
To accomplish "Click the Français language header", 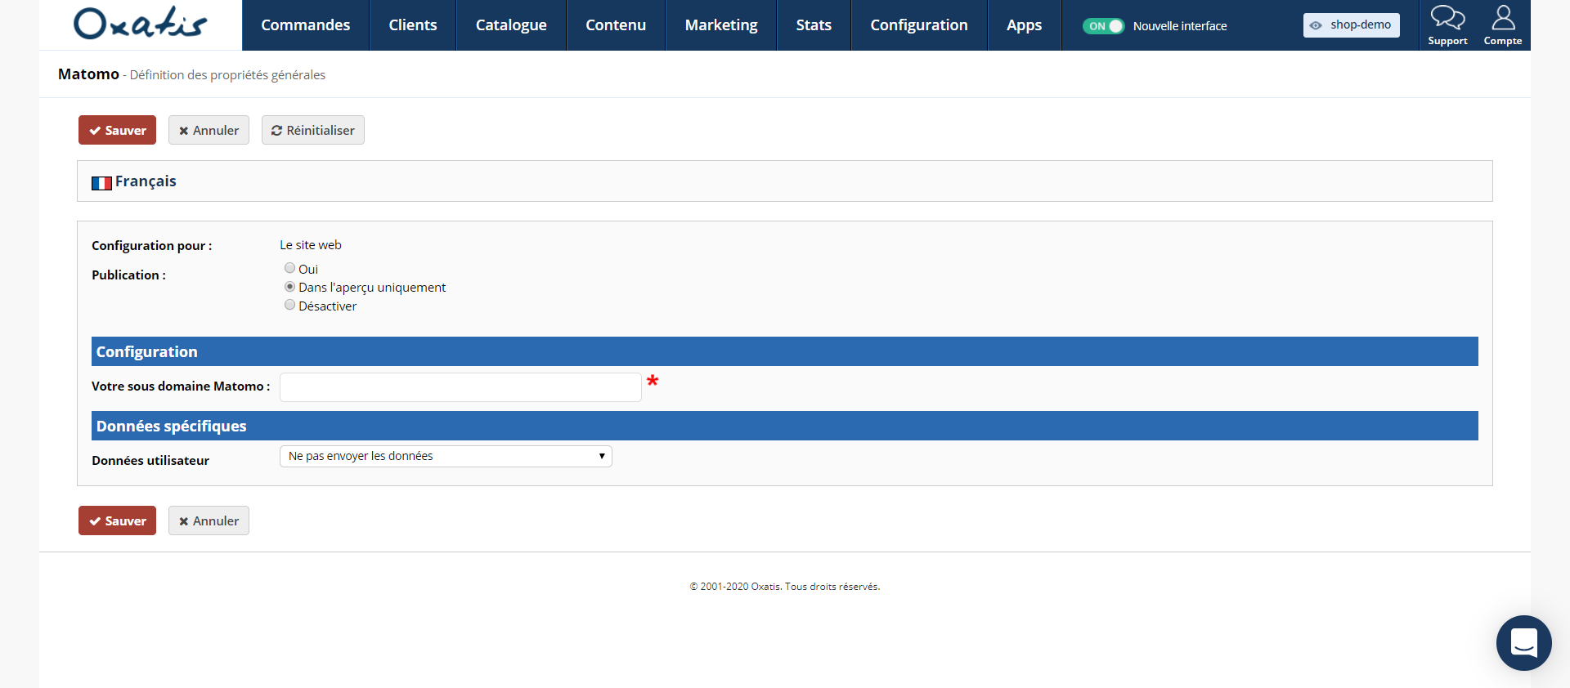I will (x=146, y=181).
